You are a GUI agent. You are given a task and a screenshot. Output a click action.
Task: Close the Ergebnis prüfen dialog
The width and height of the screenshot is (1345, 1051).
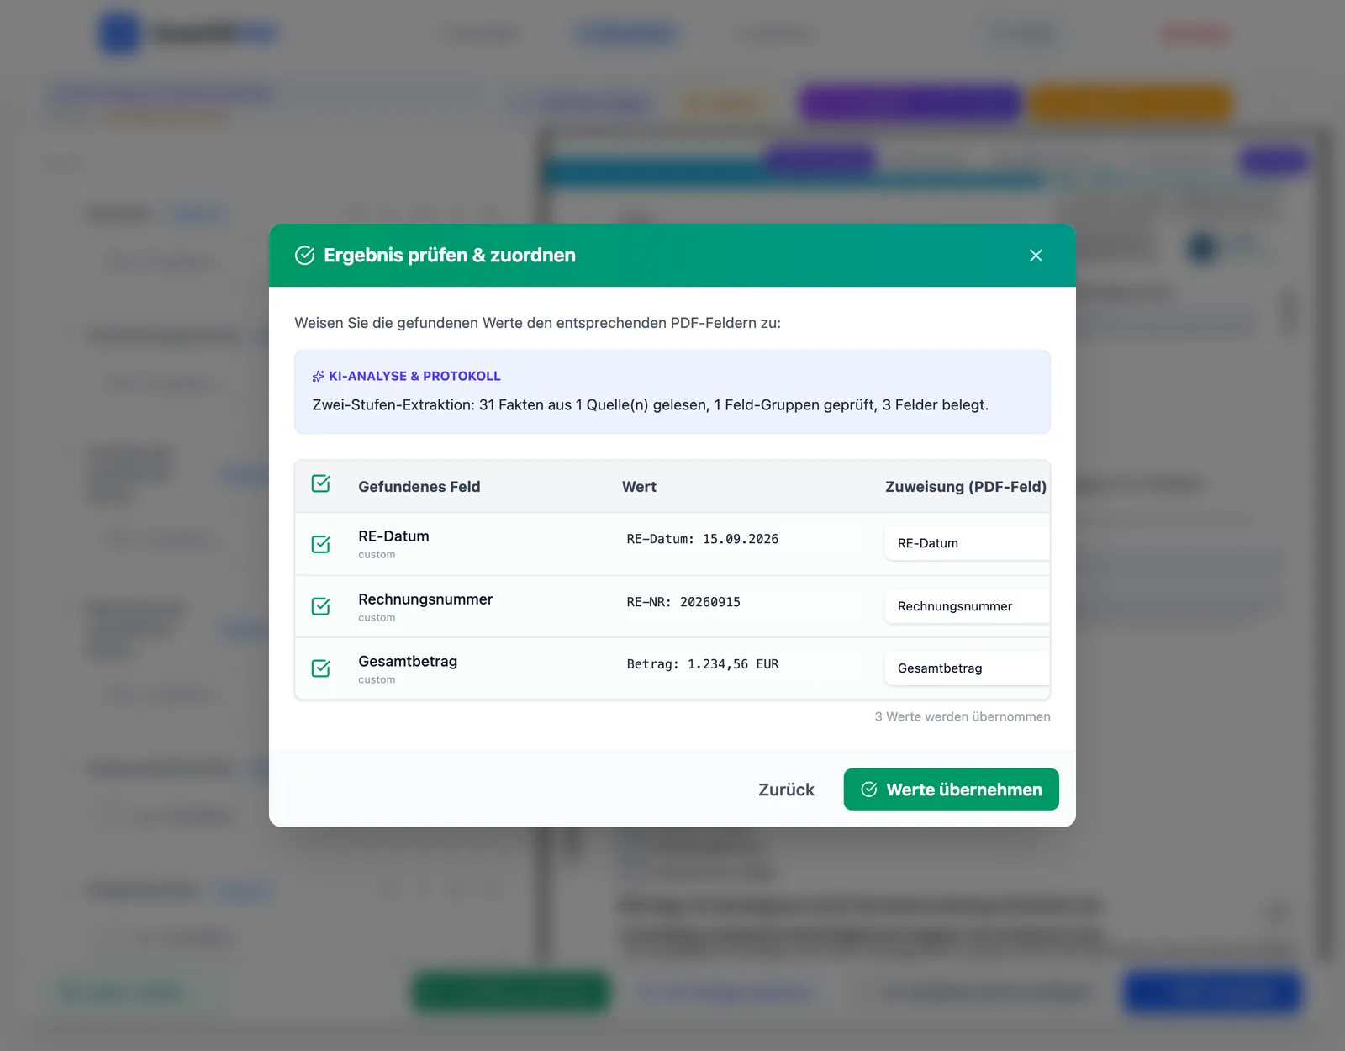tap(1036, 256)
